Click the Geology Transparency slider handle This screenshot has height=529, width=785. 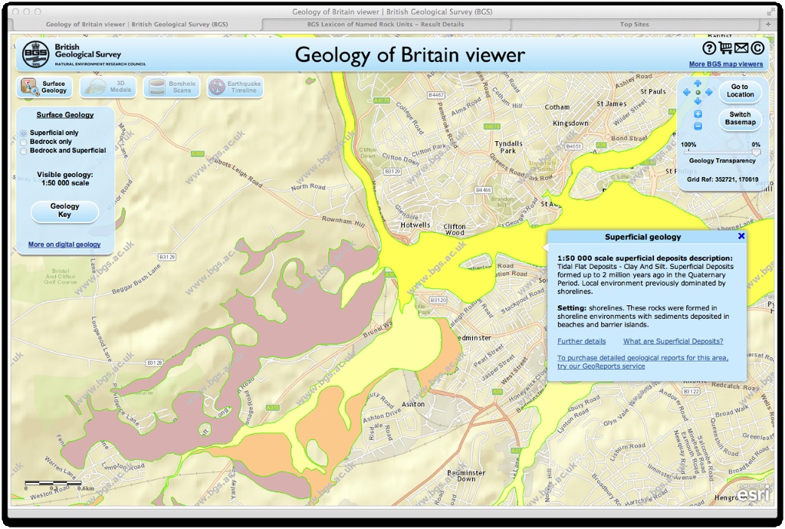click(756, 152)
